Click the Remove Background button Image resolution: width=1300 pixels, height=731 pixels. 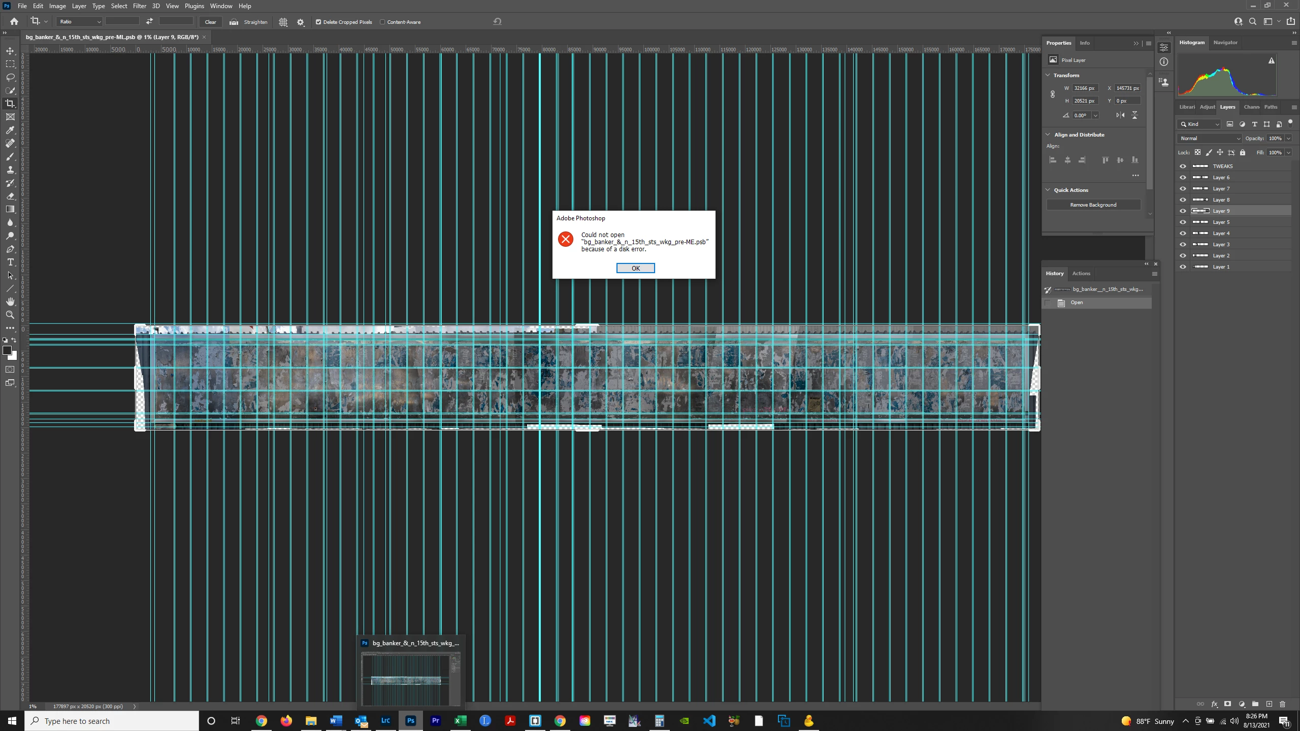point(1093,205)
